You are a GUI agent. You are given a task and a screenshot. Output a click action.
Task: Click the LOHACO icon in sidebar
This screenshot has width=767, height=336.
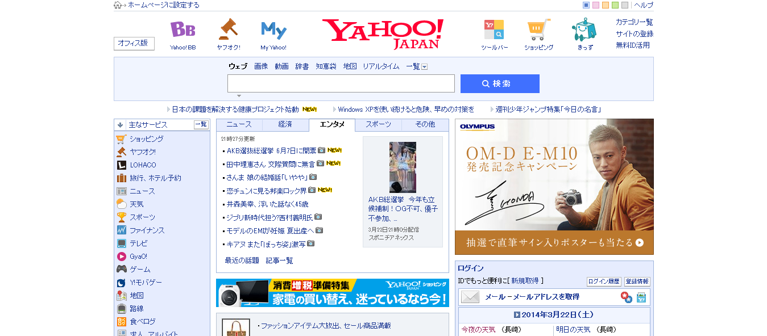pyautogui.click(x=121, y=165)
